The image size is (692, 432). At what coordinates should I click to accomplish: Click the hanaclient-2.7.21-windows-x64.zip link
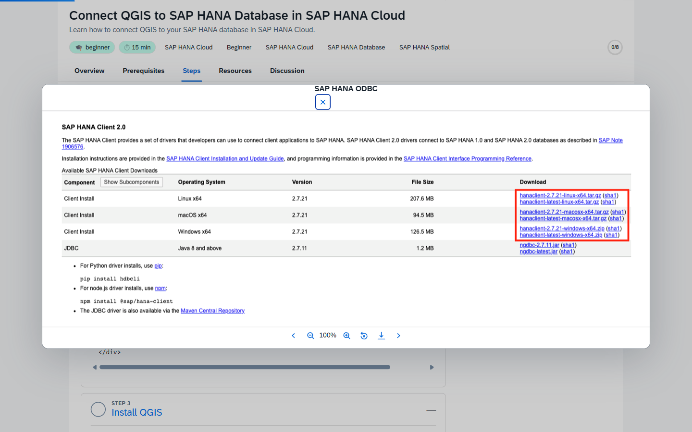point(562,228)
